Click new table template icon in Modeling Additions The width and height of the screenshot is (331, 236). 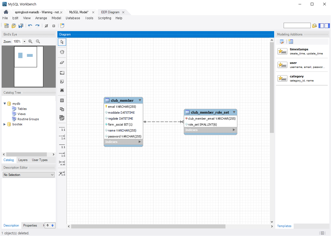[x=291, y=41]
